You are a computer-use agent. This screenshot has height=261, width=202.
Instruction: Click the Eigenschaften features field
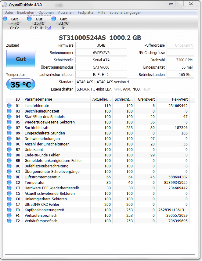135,89
